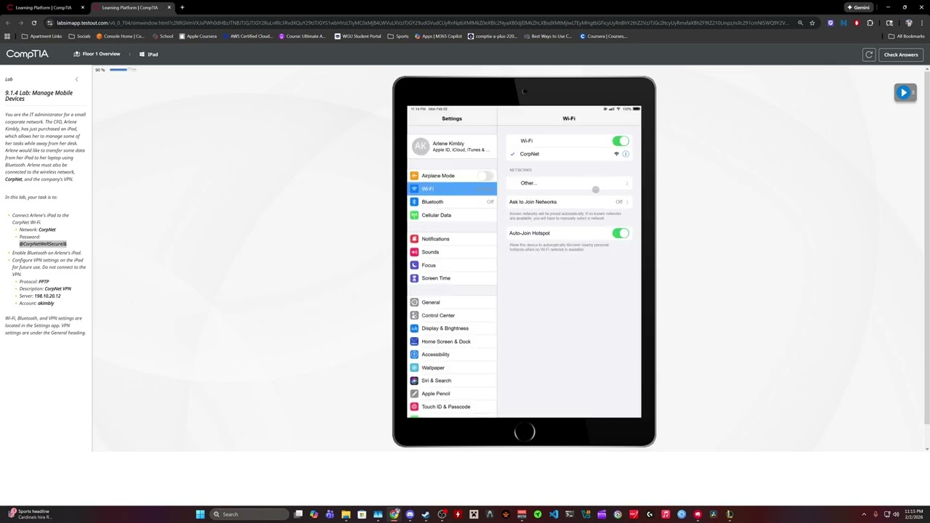This screenshot has height=523, width=930.
Task: Switch to the iPad tab
Action: (x=149, y=54)
